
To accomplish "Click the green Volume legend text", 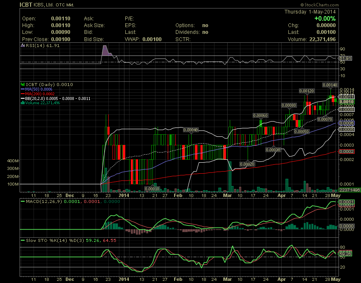I will [42, 103].
